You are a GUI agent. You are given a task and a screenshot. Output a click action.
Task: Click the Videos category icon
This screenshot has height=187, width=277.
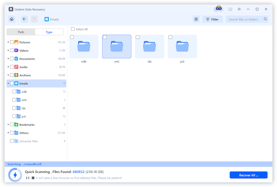pyautogui.click(x=16, y=50)
